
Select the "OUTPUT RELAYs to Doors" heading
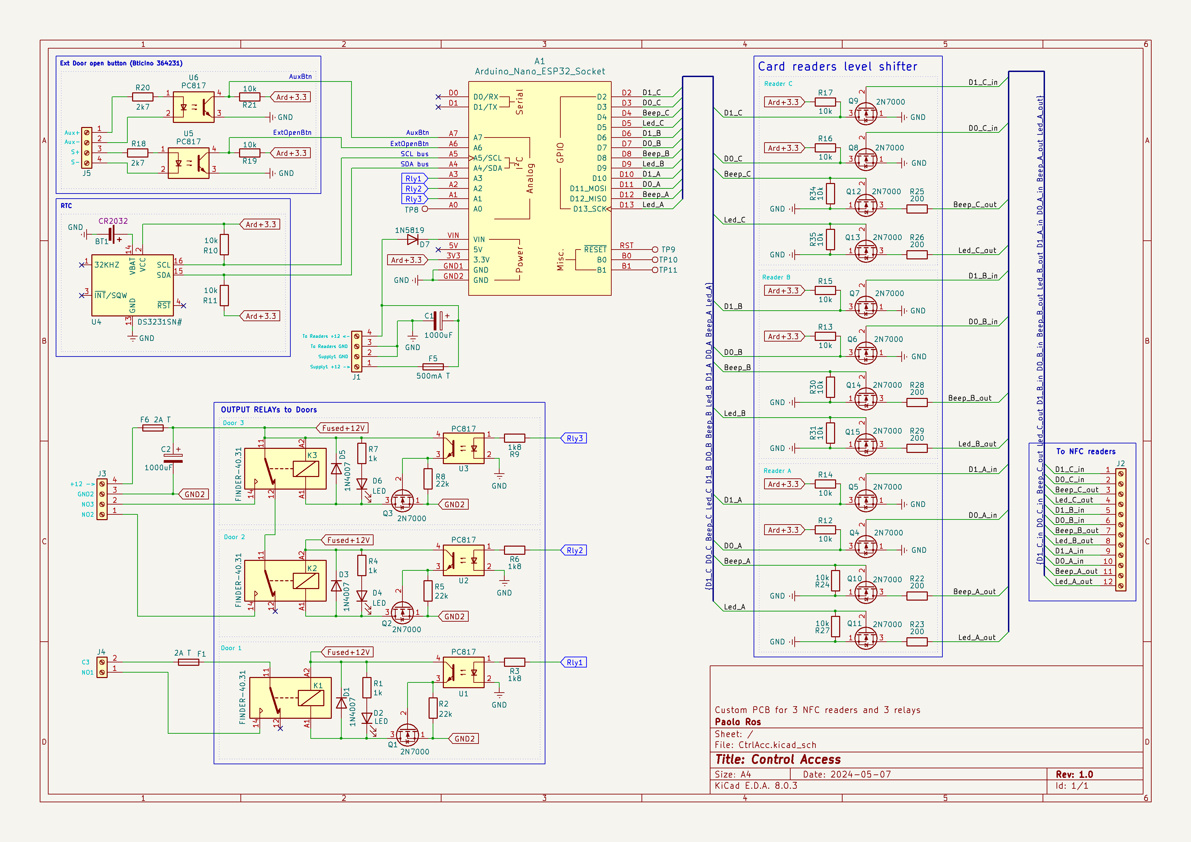coord(269,409)
